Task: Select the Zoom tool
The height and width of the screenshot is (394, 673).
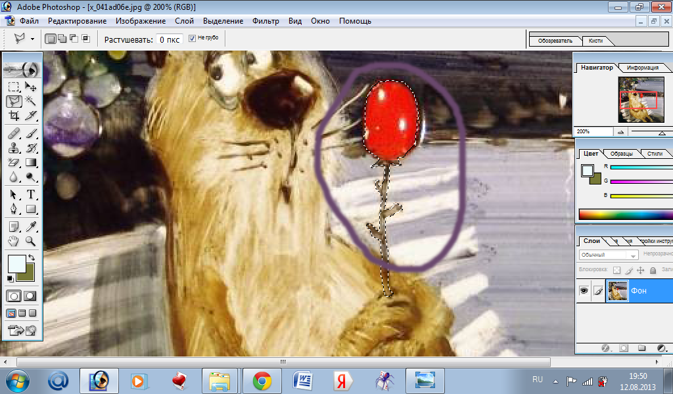Action: [x=30, y=241]
